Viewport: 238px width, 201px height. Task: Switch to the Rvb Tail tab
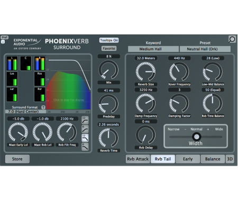click(163, 159)
